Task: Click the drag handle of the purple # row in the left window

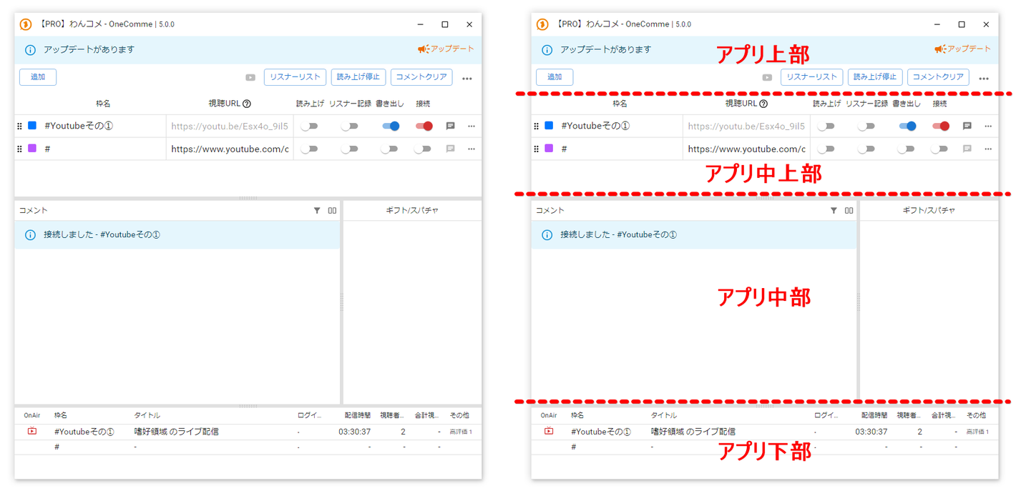Action: pyautogui.click(x=19, y=149)
